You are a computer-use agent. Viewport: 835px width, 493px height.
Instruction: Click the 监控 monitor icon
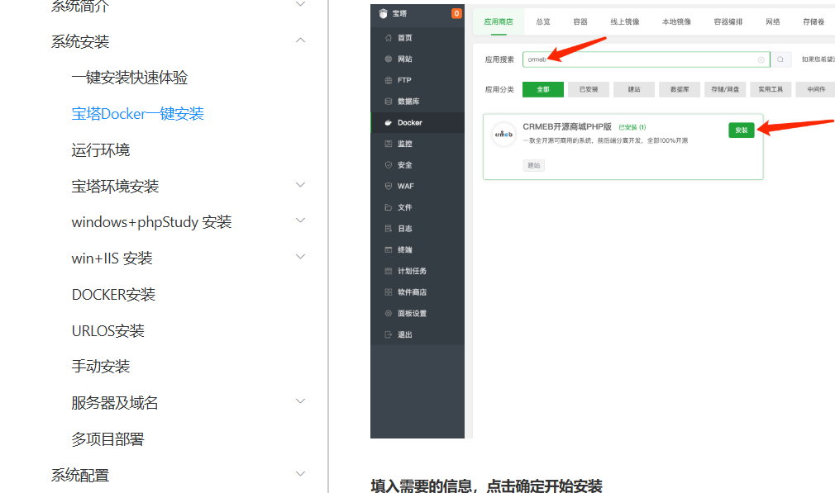pos(389,144)
